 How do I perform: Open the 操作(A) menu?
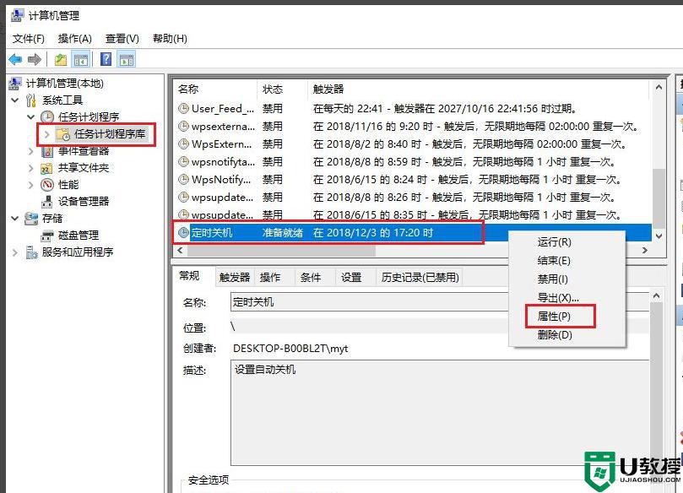(x=74, y=38)
